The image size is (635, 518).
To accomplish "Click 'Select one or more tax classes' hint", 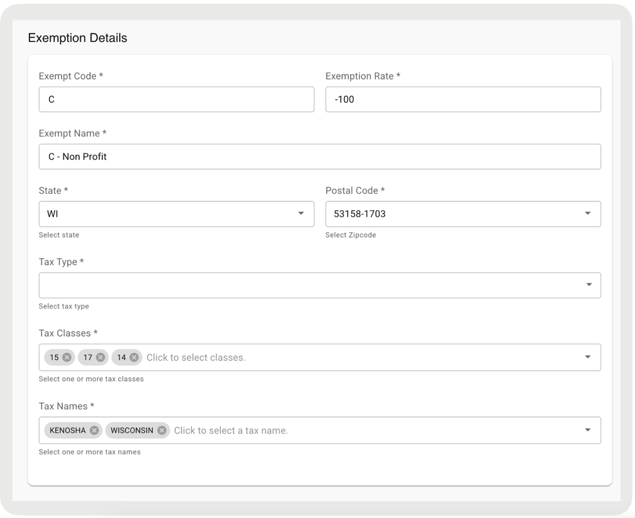I will [x=91, y=379].
